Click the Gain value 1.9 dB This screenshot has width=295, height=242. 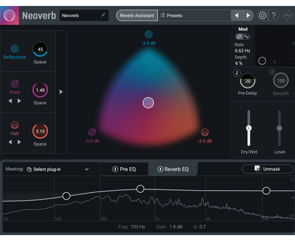tap(176, 227)
